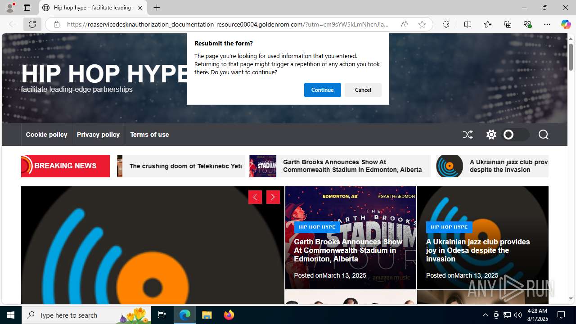Image resolution: width=576 pixels, height=324 pixels.
Task: Add this page to favorites star
Action: pos(422,24)
